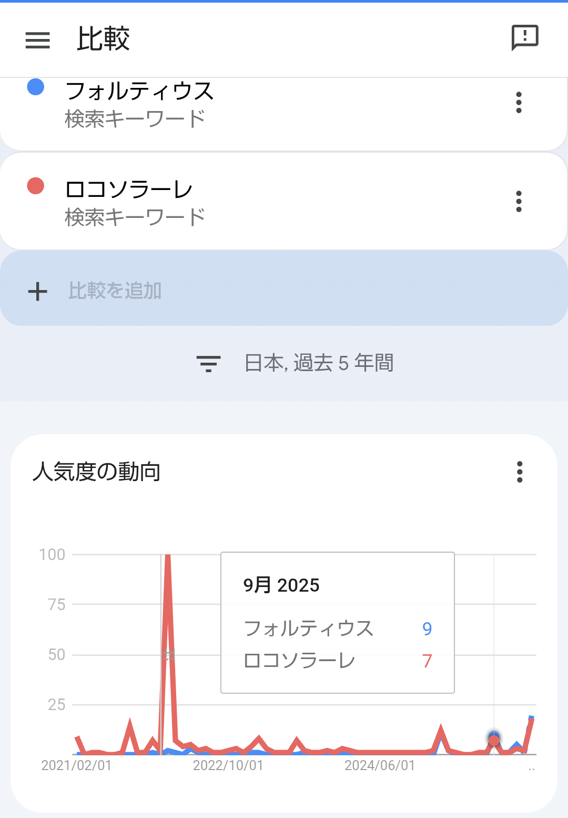Click the 2021/02/01 axis date label
The height and width of the screenshot is (818, 568).
(x=77, y=765)
